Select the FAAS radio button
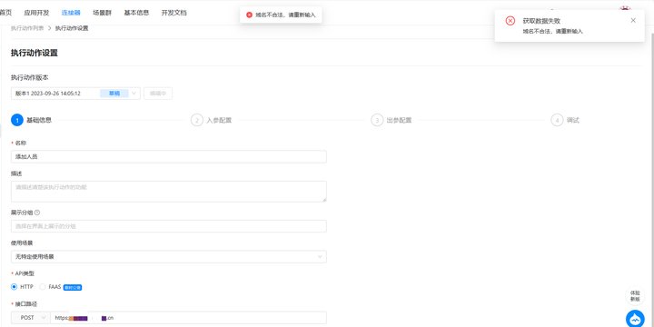 43,287
